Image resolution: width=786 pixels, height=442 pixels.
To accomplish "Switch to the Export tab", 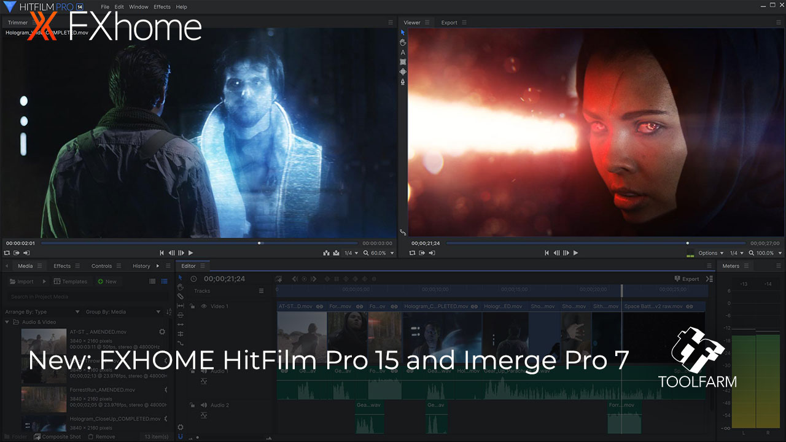I will click(x=449, y=23).
